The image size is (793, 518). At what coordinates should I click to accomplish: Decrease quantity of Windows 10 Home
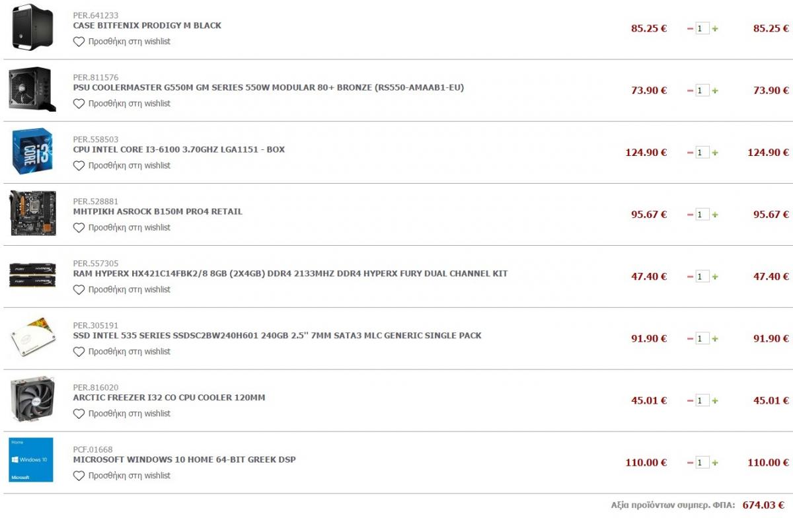(691, 462)
